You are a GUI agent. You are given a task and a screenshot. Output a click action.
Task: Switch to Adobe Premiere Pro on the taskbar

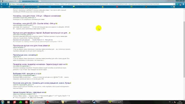pyautogui.click(x=84, y=102)
